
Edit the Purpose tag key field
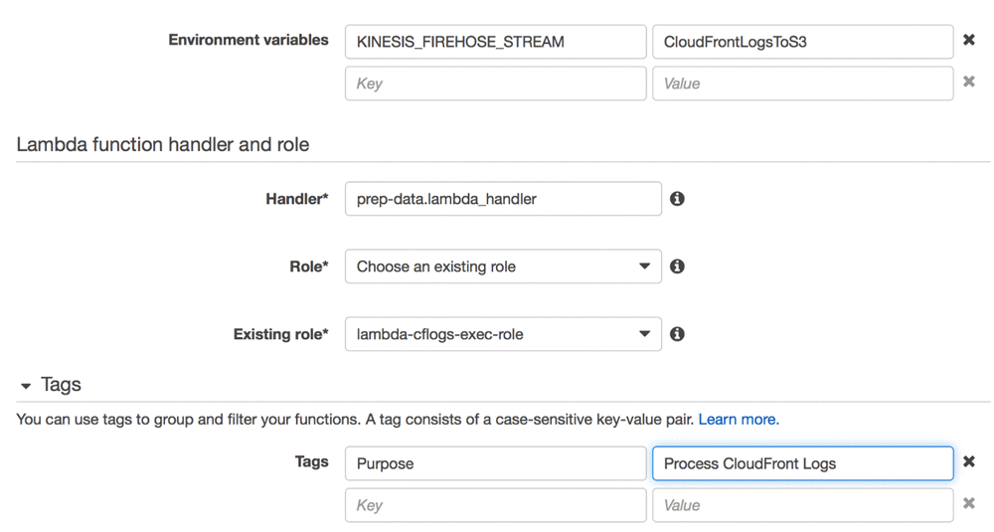point(495,463)
